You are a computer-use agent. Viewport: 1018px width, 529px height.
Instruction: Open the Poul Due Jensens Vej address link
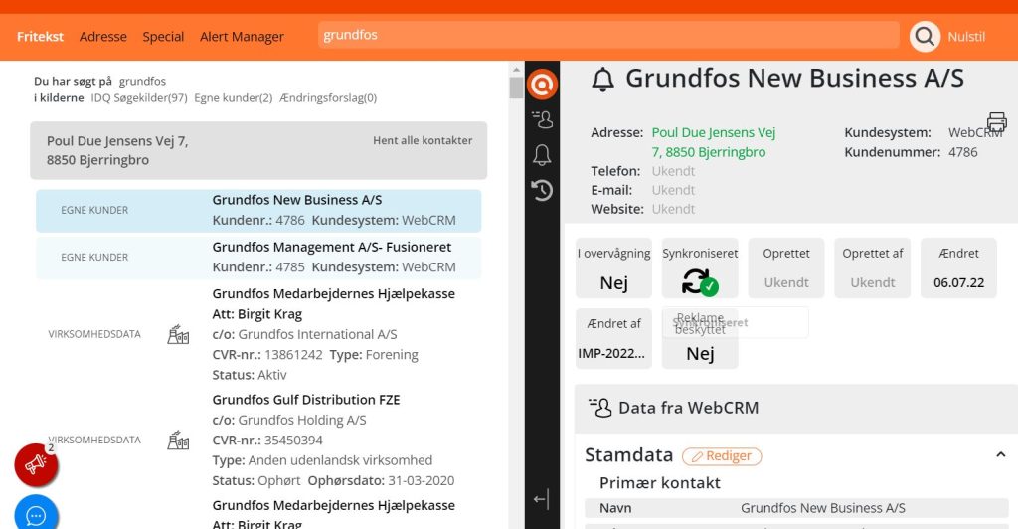coord(714,142)
